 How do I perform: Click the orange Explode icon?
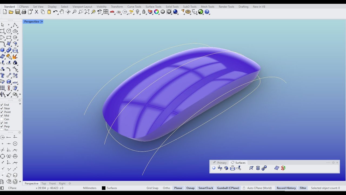[x=15, y=56]
